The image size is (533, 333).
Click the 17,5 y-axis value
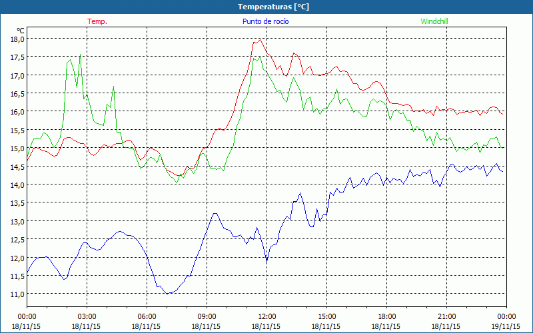pos(17,57)
